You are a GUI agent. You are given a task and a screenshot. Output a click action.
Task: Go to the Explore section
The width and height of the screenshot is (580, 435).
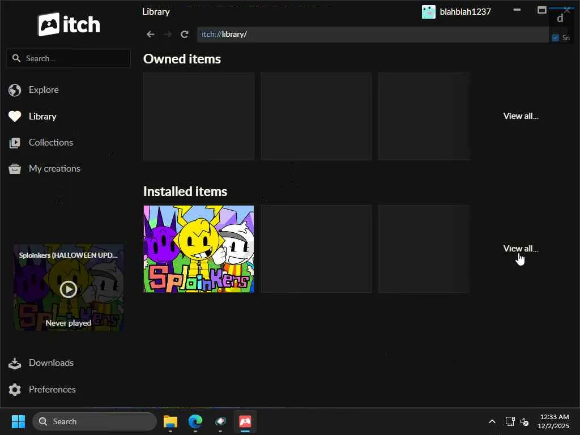(x=44, y=90)
